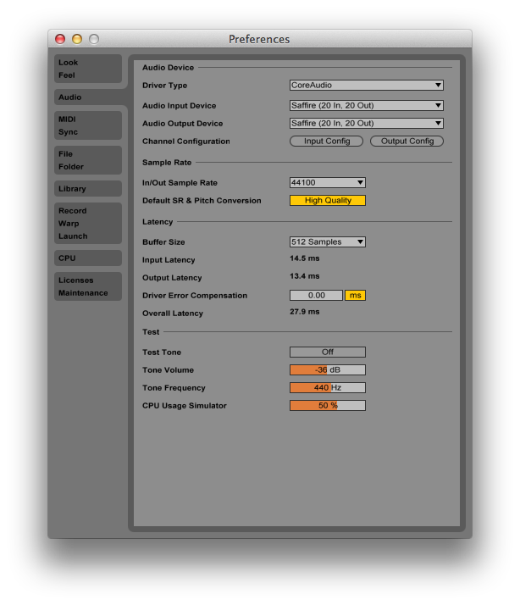This screenshot has width=520, height=605.
Task: Expand the Audio Input Device dropdown
Action: click(367, 105)
